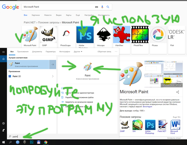Image resolution: width=187 pixels, height=145 pixels.
Task: Open the on-screen keyboard icon in search box
Action: point(96,7)
